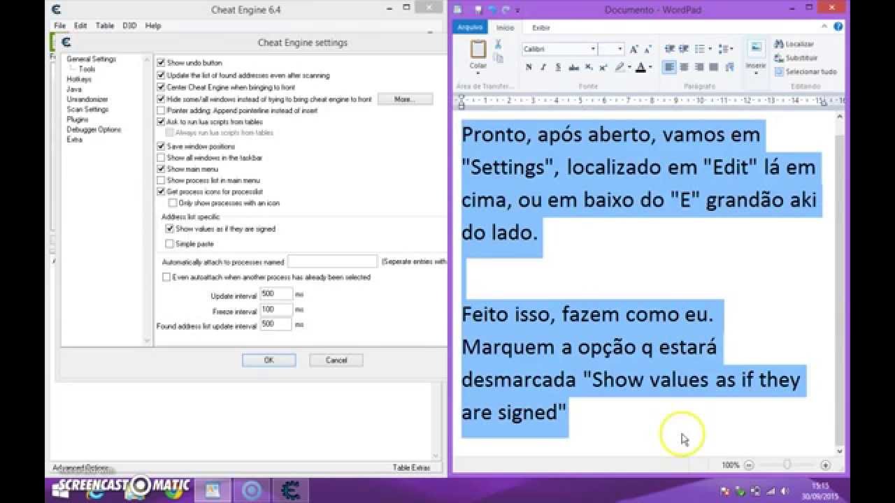Toggle italic (I) formatting in WordPad
The height and width of the screenshot is (503, 895).
tap(543, 67)
